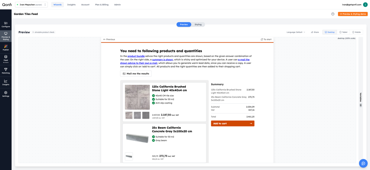
Task: Click the Total 2.461,25 row
Action: click(233, 116)
